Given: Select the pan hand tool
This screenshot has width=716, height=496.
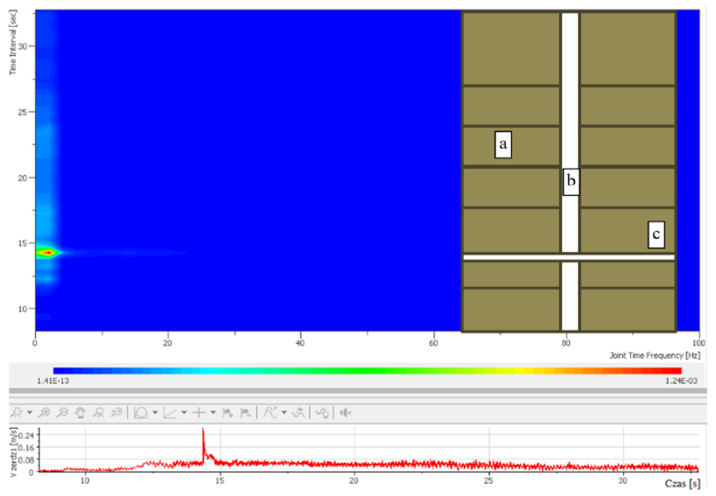Looking at the screenshot, I should (80, 413).
